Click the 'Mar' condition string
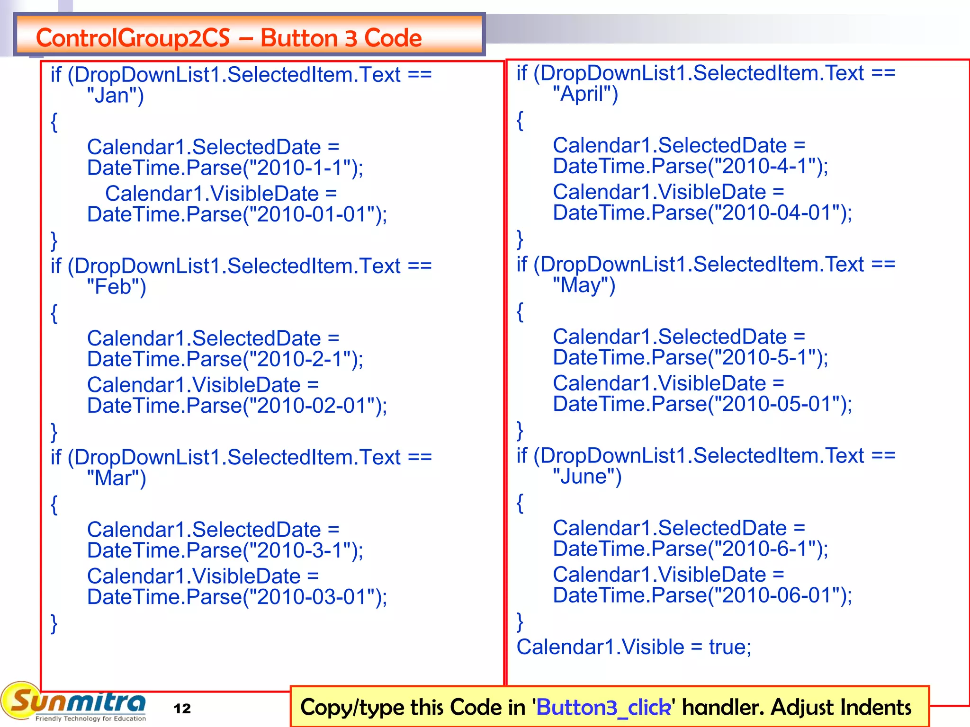This screenshot has width=970, height=727. 117,478
